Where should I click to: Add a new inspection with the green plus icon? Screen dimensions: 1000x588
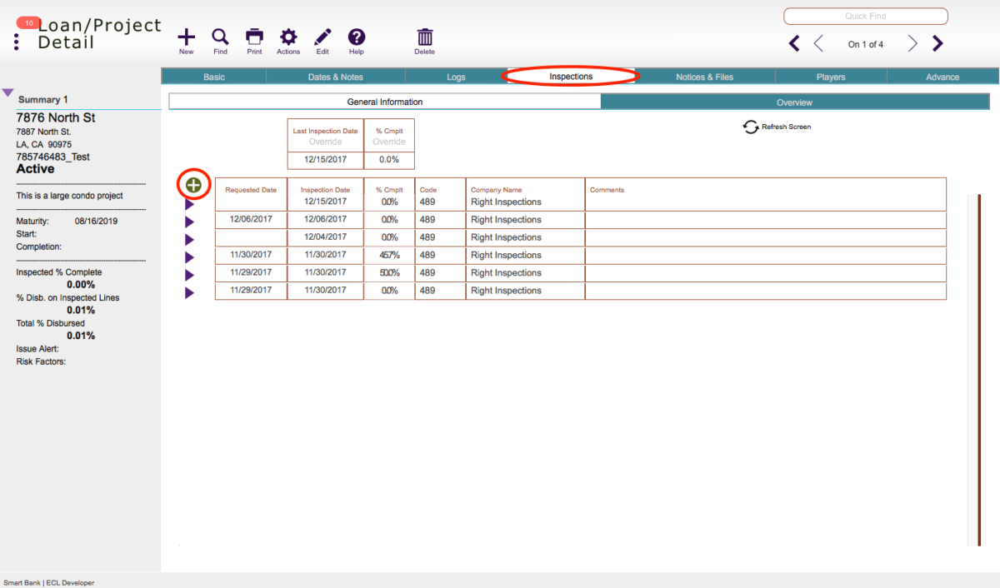click(193, 184)
